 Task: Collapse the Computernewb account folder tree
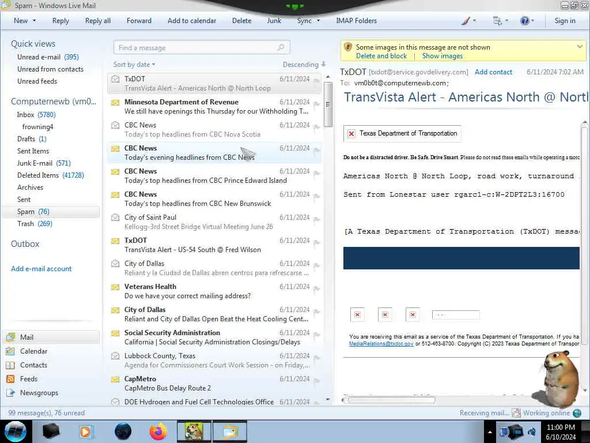pos(54,102)
